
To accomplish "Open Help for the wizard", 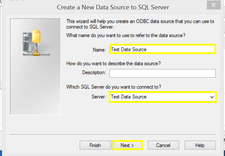I will [x=200, y=145].
